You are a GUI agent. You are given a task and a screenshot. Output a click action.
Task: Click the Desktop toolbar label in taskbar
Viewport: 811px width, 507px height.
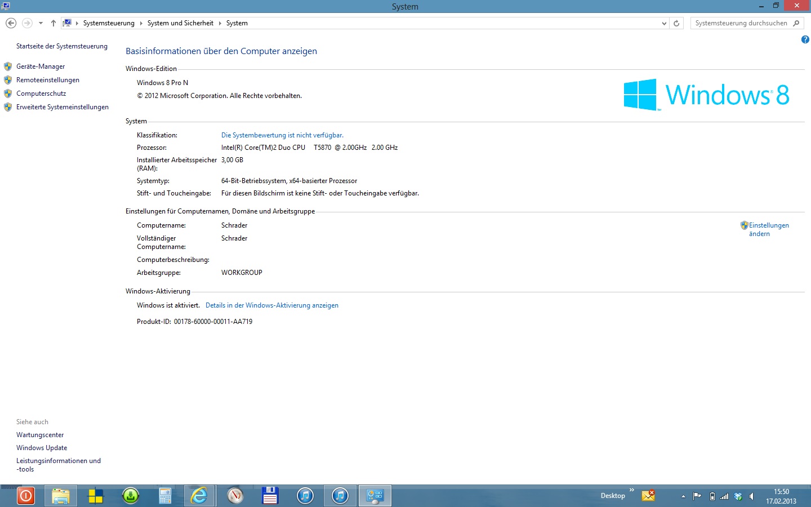(x=613, y=496)
